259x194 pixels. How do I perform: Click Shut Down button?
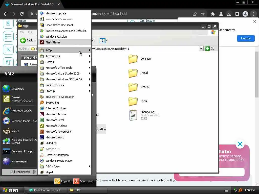pyautogui.click(x=83, y=181)
